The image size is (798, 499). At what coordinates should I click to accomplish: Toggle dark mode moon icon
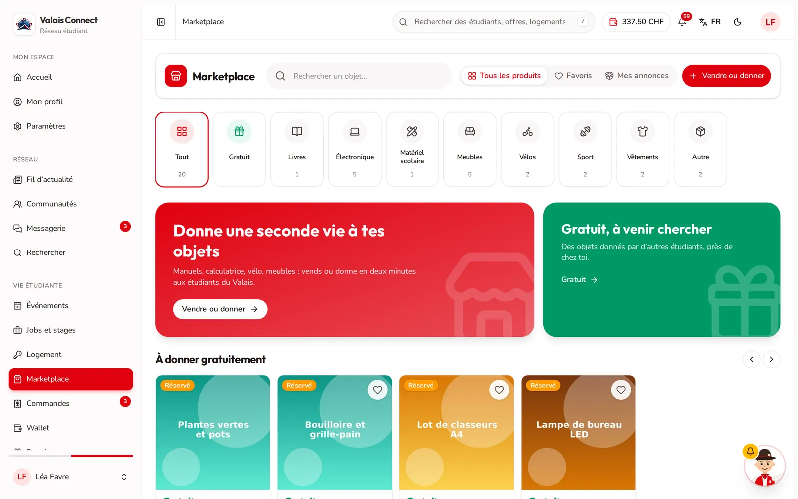pyautogui.click(x=738, y=22)
